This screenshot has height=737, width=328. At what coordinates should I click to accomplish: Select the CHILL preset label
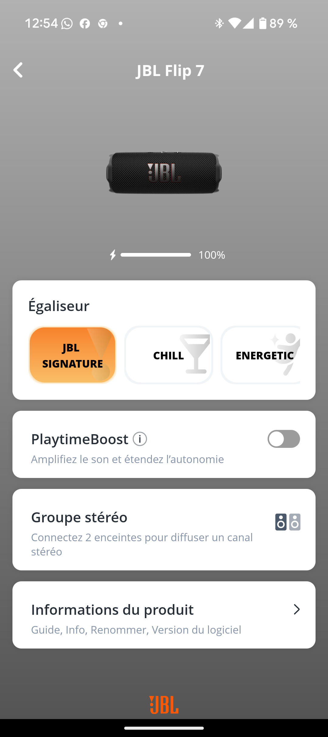coord(169,355)
